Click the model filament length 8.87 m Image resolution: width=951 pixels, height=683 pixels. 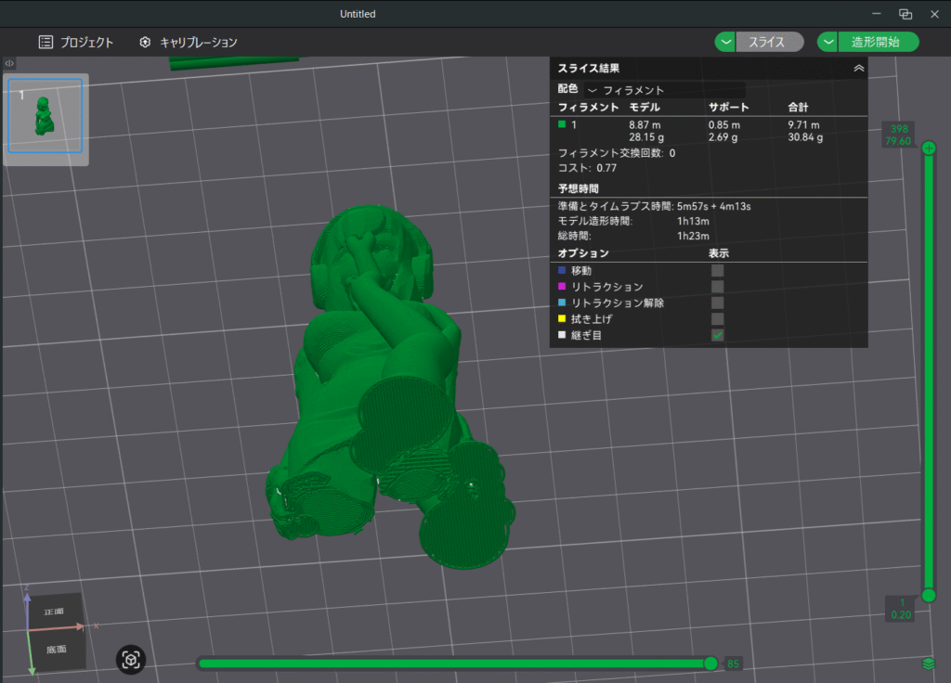(645, 125)
